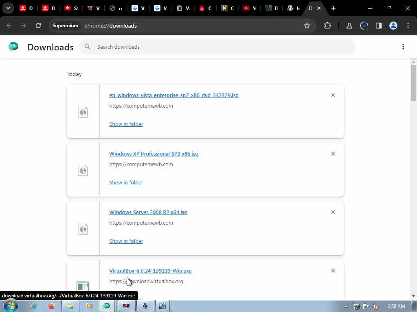Open the Extensions puzzle icon
The width and height of the screenshot is (417, 312).
(x=328, y=26)
